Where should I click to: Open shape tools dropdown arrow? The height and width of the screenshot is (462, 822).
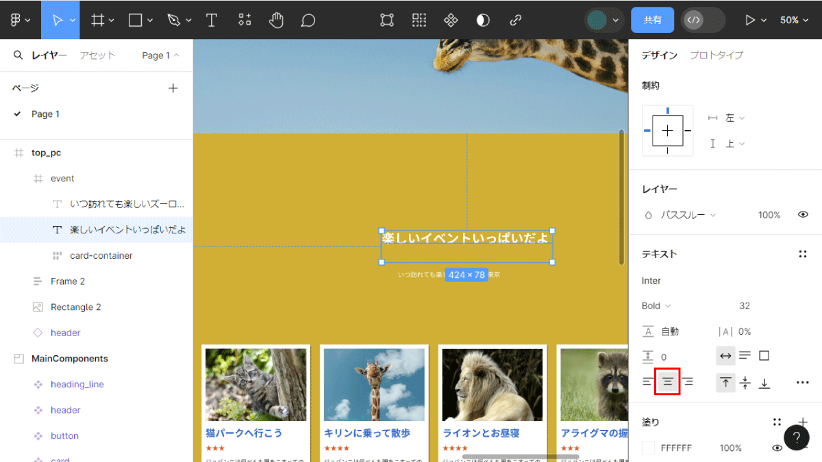coord(150,21)
